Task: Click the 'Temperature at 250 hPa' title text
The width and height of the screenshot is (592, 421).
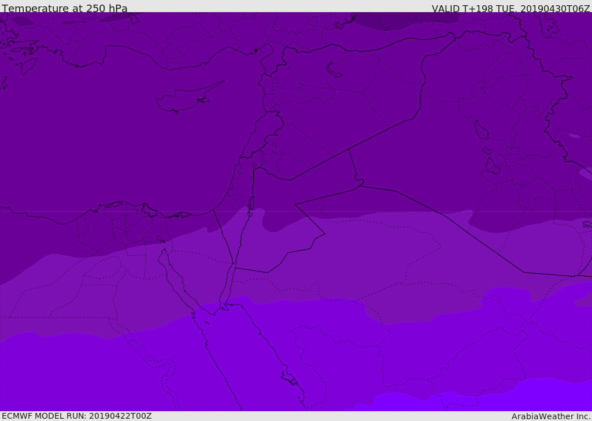Action: coord(65,8)
